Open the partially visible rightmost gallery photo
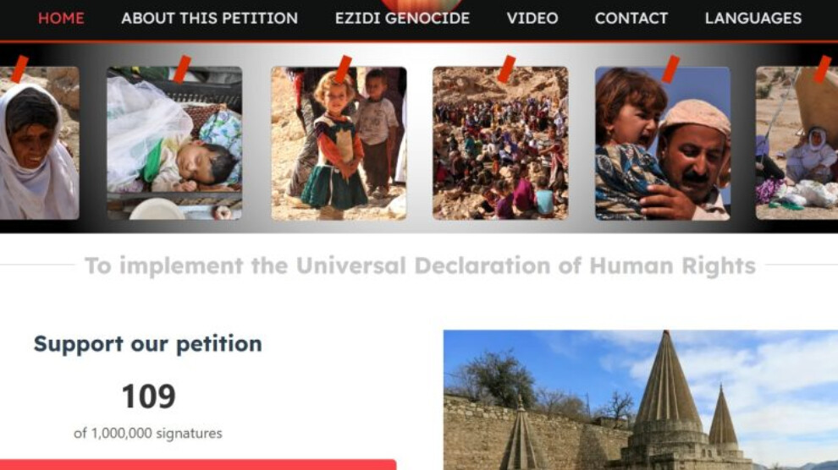The width and height of the screenshot is (838, 470). click(x=797, y=143)
